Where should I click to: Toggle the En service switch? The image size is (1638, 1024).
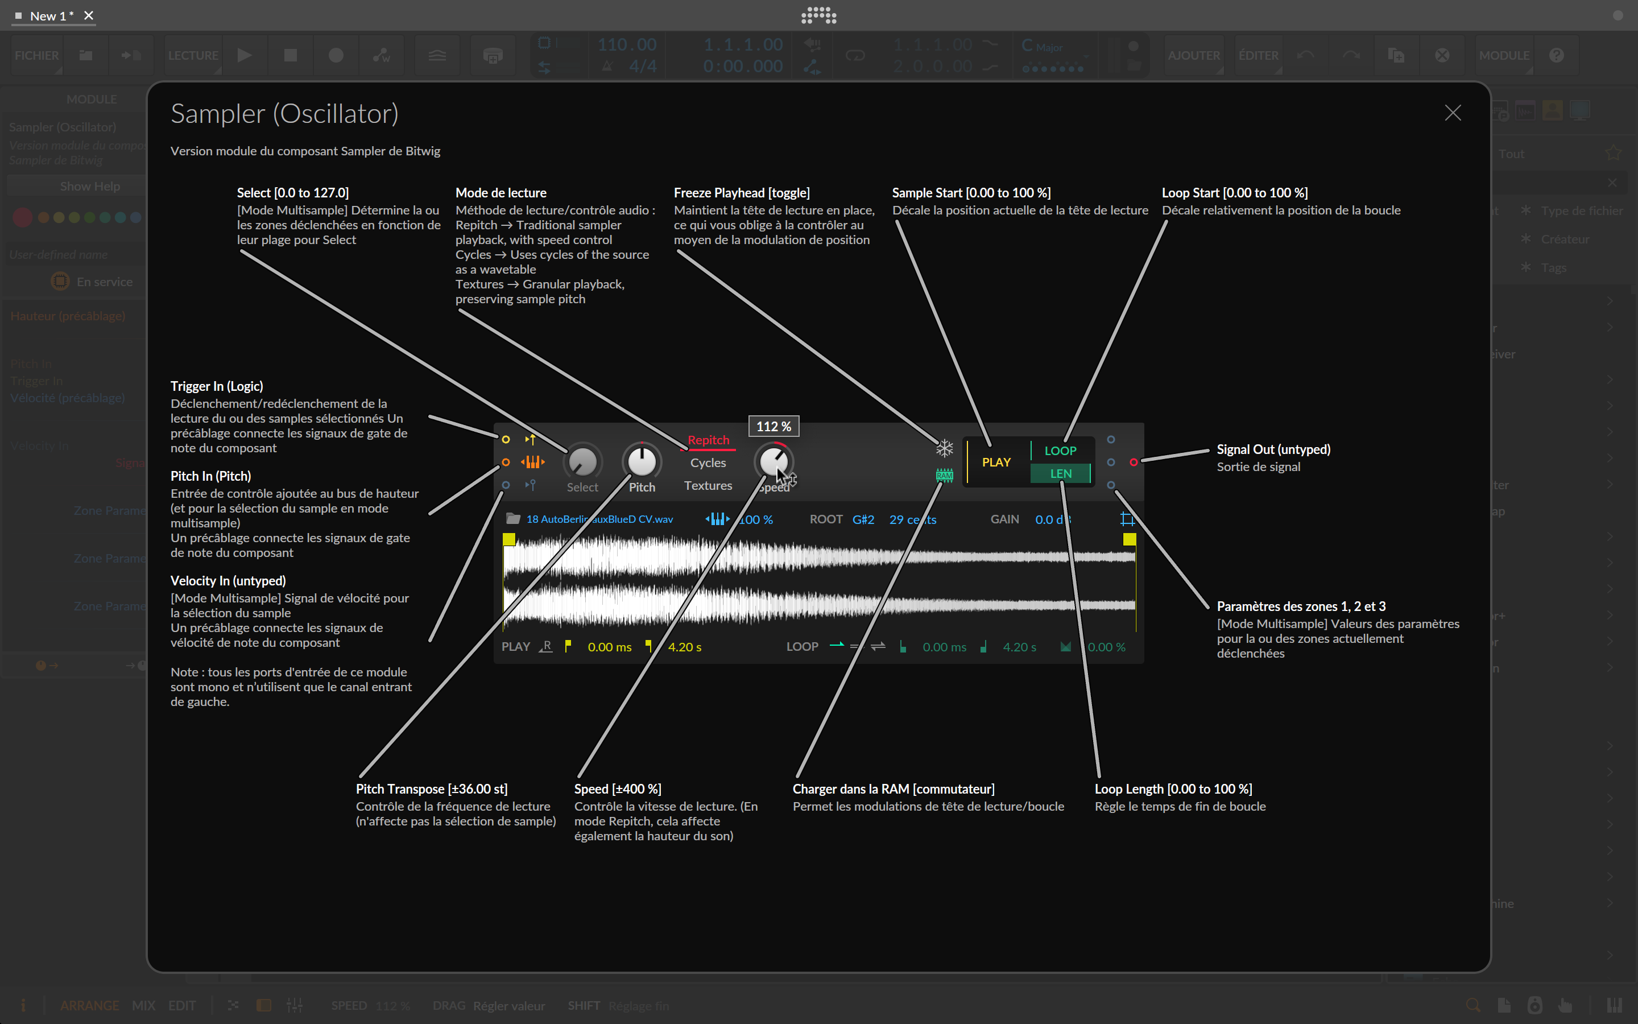click(60, 281)
